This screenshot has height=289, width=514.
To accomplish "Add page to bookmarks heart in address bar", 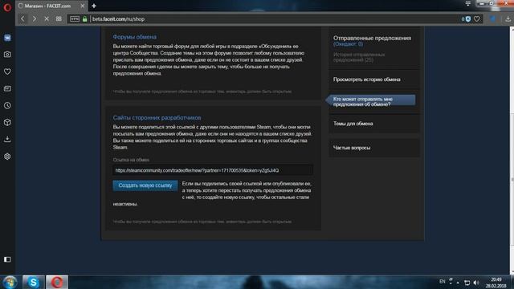I will coord(476,19).
